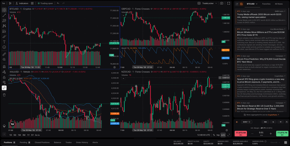
Task: Toggle the SL stop loss option
Action: 273,122
